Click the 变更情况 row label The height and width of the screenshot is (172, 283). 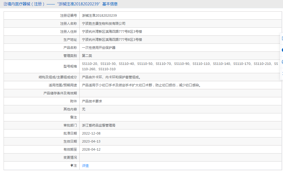[x=70, y=157]
